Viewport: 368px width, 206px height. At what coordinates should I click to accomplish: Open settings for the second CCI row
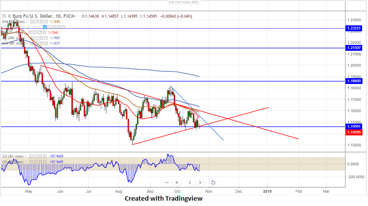[36, 162]
